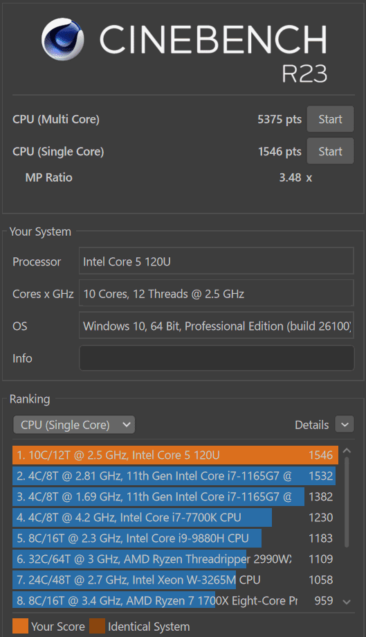Click the Details label text
Image resolution: width=366 pixels, height=637 pixels.
click(311, 425)
